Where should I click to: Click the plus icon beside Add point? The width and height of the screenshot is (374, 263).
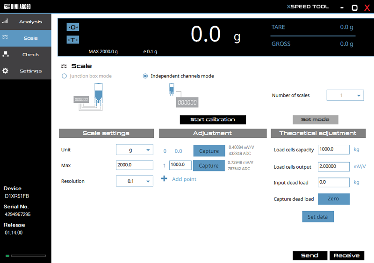164,179
